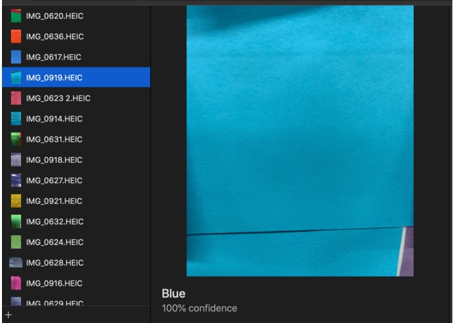This screenshot has height=323, width=455.
Task: Click the pink thumbnail of IMG_0623 2.HEIC
Action: [16, 98]
